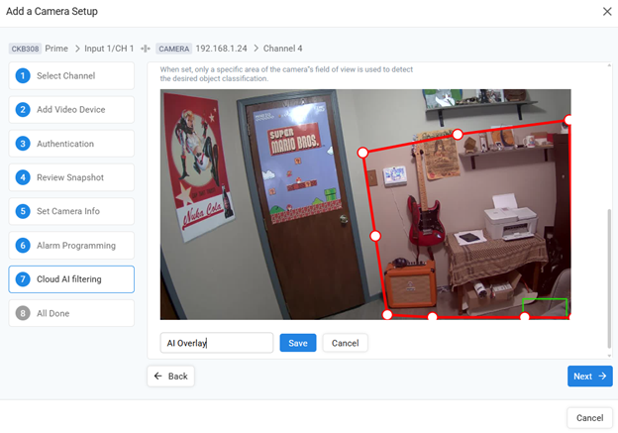Click the polygon handle above the guitar

(x=458, y=134)
